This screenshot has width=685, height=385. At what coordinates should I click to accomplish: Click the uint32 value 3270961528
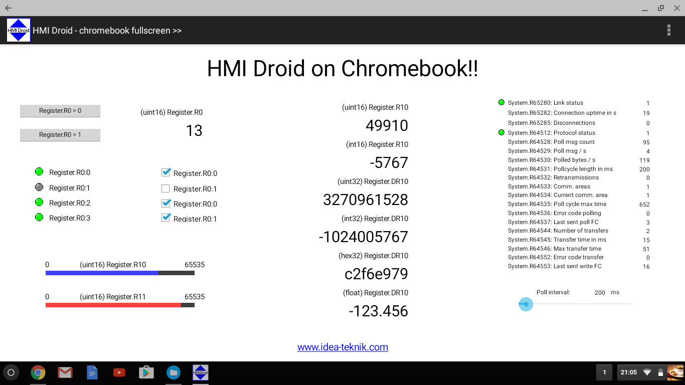366,200
